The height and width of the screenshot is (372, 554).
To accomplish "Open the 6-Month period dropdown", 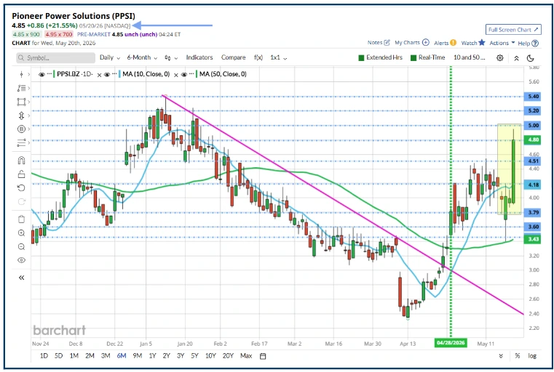I will pos(142,57).
